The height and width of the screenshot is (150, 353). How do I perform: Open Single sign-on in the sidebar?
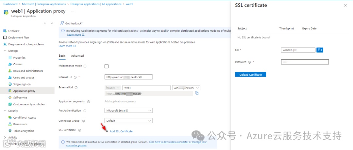(x=22, y=84)
